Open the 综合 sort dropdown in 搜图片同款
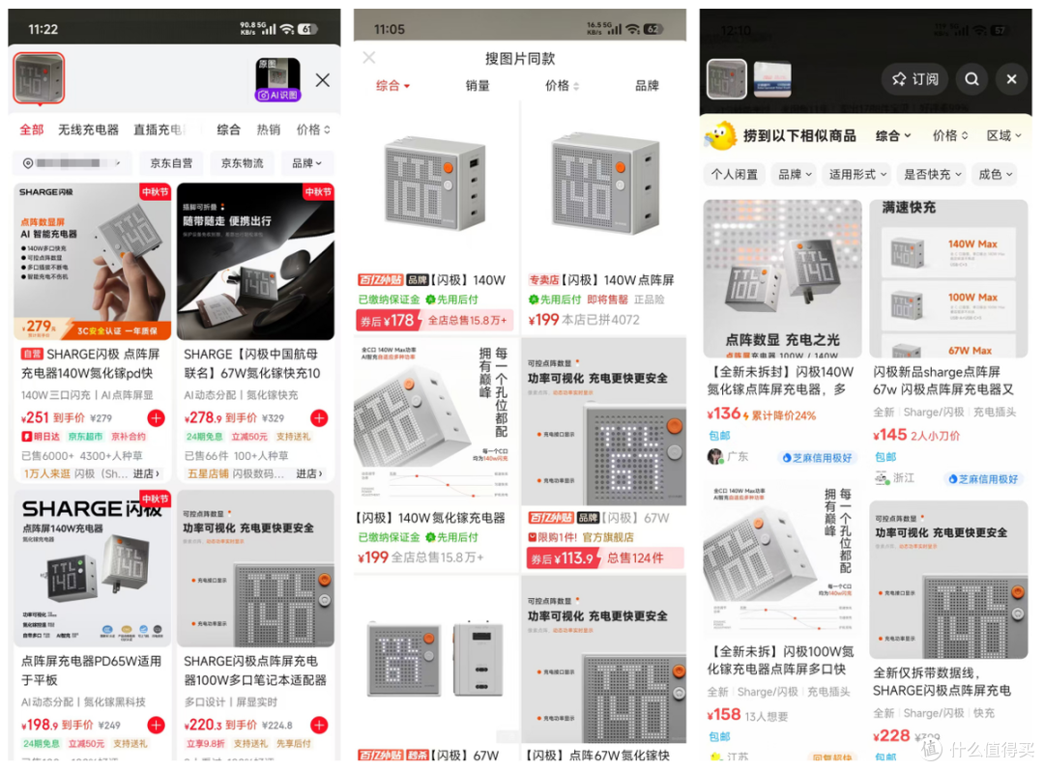Viewport: 1044px width, 771px height. point(392,86)
